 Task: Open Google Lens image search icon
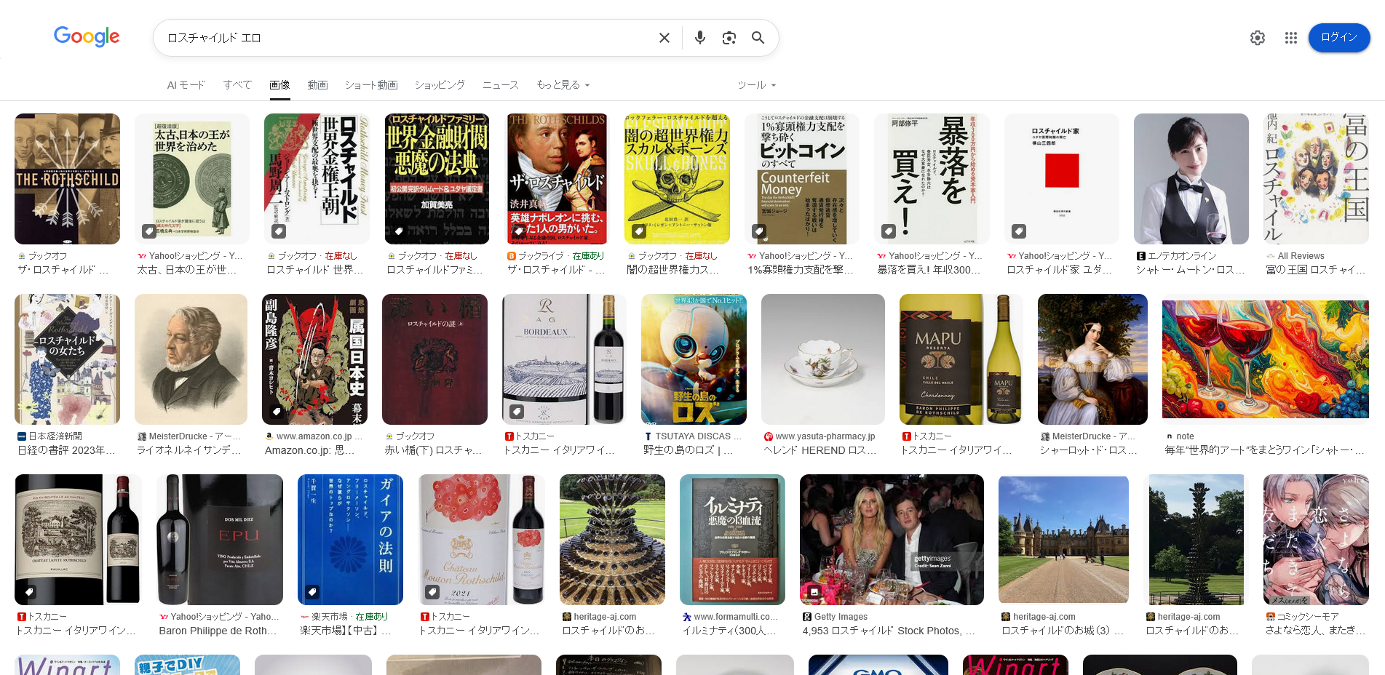(729, 38)
